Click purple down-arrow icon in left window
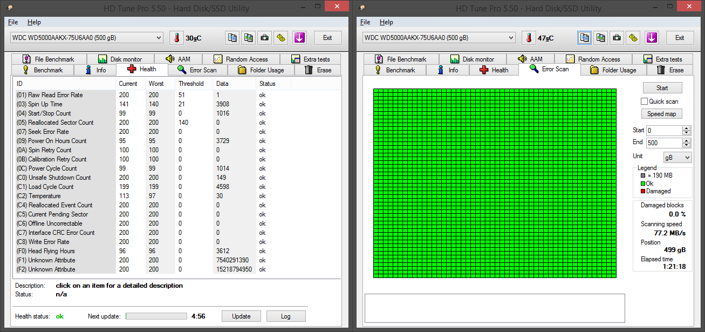The width and height of the screenshot is (705, 332). point(299,38)
